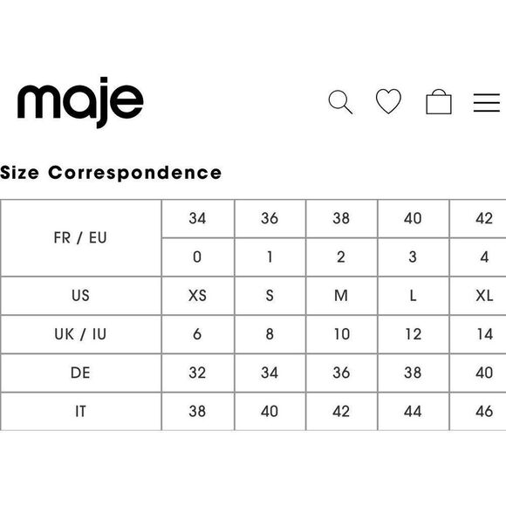Viewport: 506px width, 506px height.
Task: Click IT size 44 cell
Action: 413,411
